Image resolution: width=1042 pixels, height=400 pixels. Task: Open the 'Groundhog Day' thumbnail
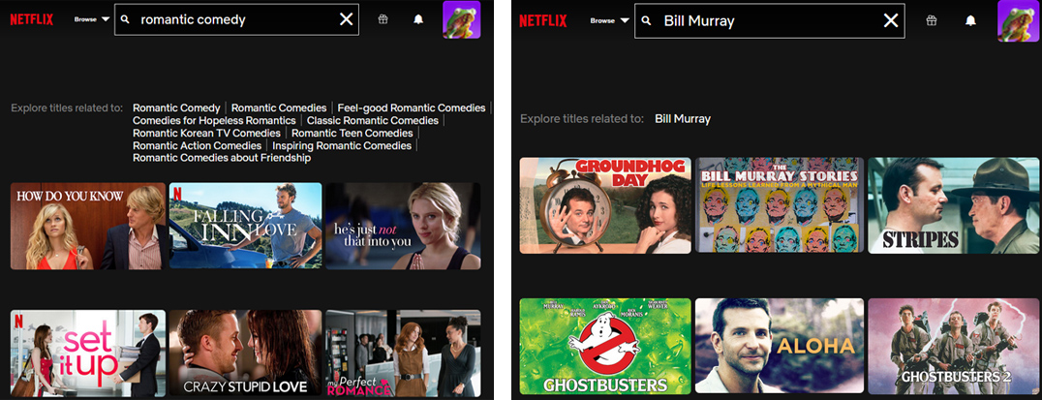click(x=605, y=205)
